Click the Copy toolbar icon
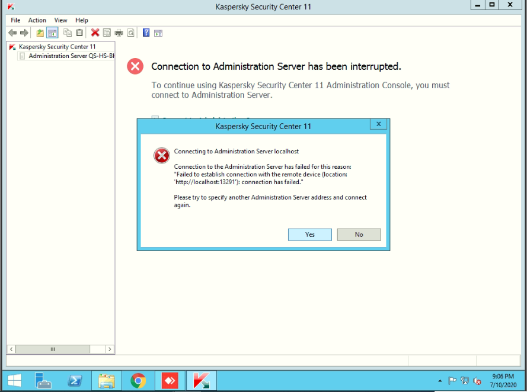The width and height of the screenshot is (527, 392). (68, 33)
